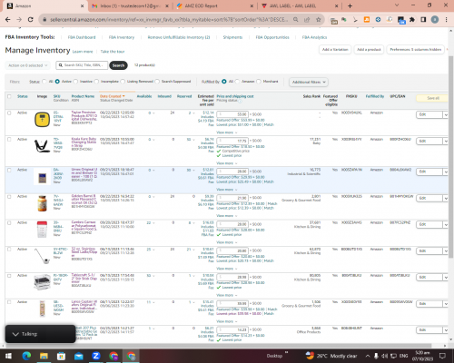The height and width of the screenshot is (363, 454).
Task: Expand the Additional filters dropdown
Action: click(309, 82)
